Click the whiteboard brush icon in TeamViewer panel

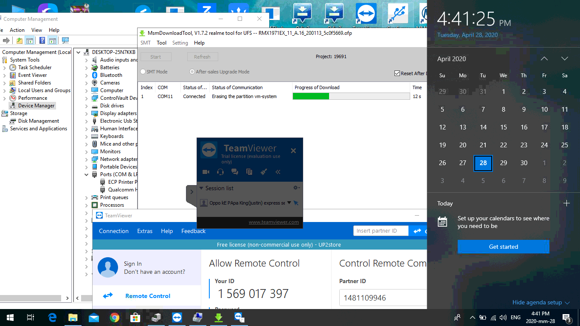[264, 172]
